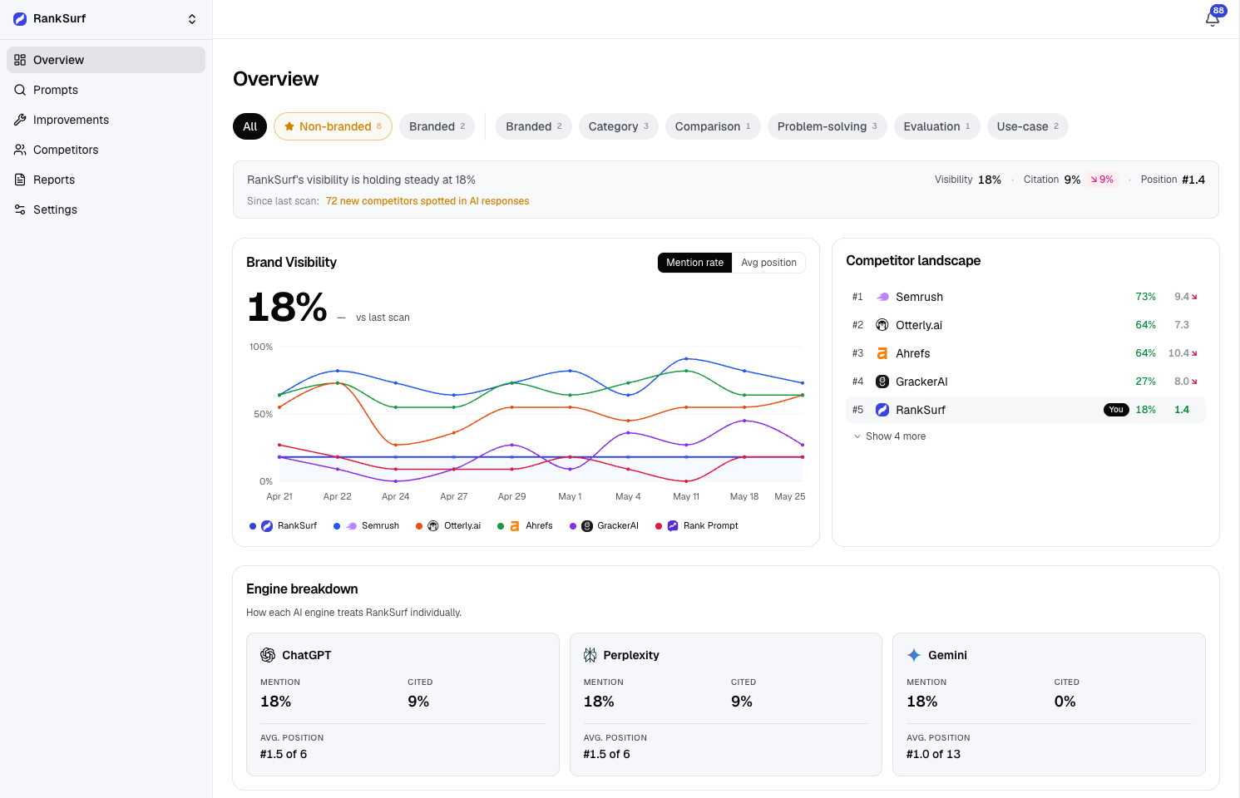This screenshot has width=1240, height=798.
Task: Click the RankSurf logo in Competitor landscape
Action: [882, 410]
